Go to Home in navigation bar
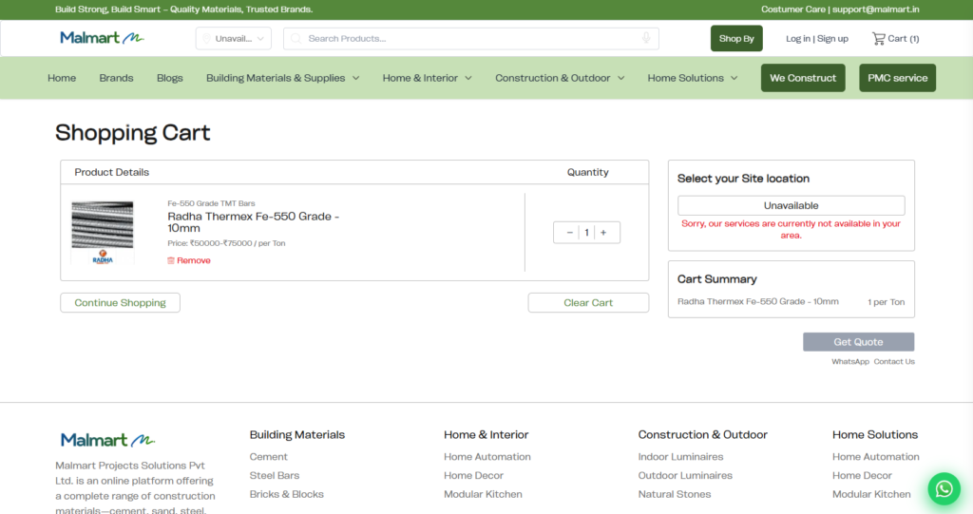973x514 pixels. (62, 78)
